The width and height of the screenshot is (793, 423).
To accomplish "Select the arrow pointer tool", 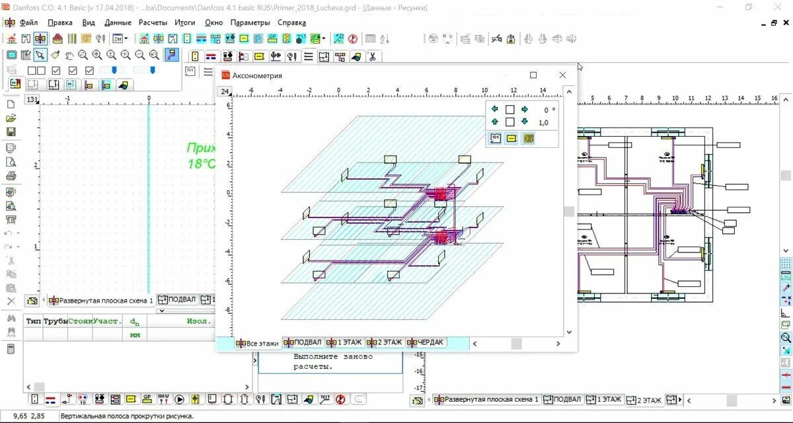I will point(40,55).
